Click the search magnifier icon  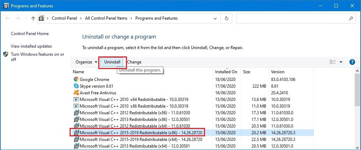point(351,18)
